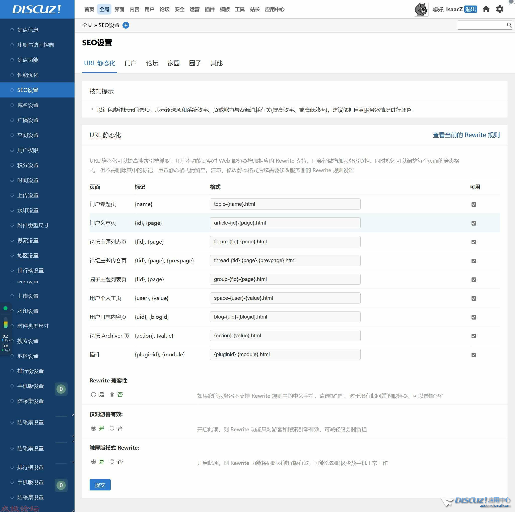Open the settings gear icon
This screenshot has height=512, width=515.
(499, 9)
